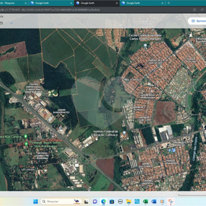Click the Snipping Tool taskbar icon

170,201
